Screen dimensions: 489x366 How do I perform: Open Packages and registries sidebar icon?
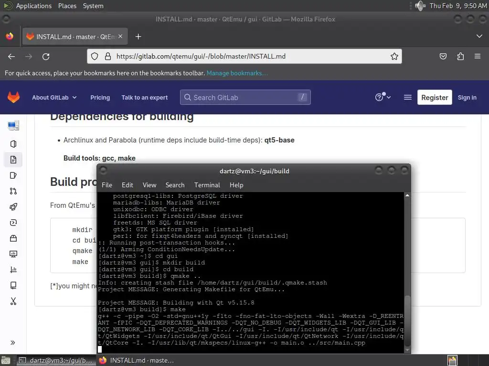click(x=13, y=238)
